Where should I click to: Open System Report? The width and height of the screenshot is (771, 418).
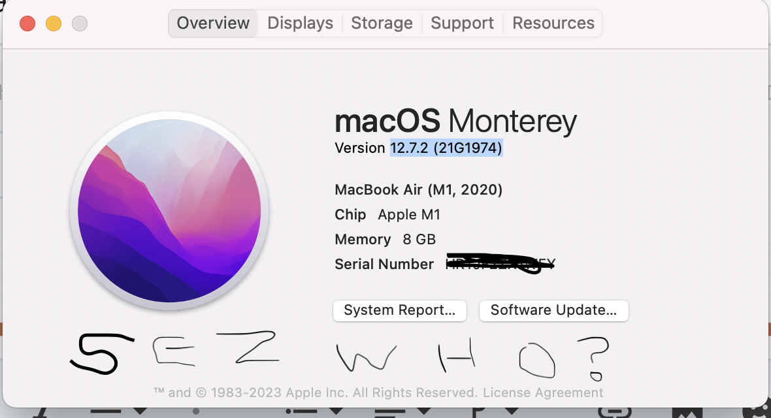pyautogui.click(x=399, y=310)
